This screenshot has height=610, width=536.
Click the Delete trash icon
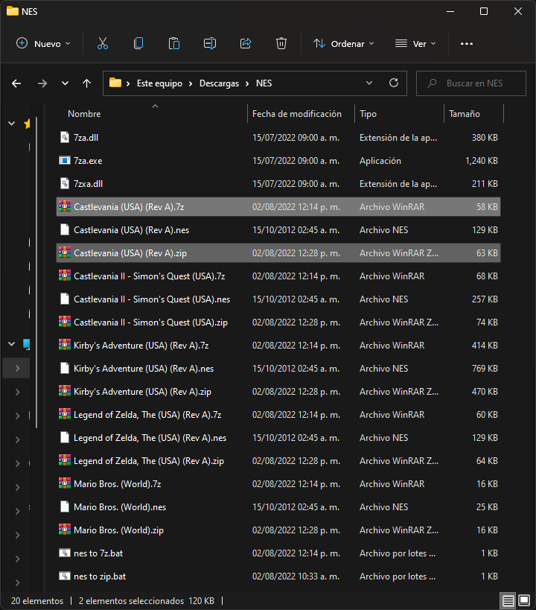[281, 43]
